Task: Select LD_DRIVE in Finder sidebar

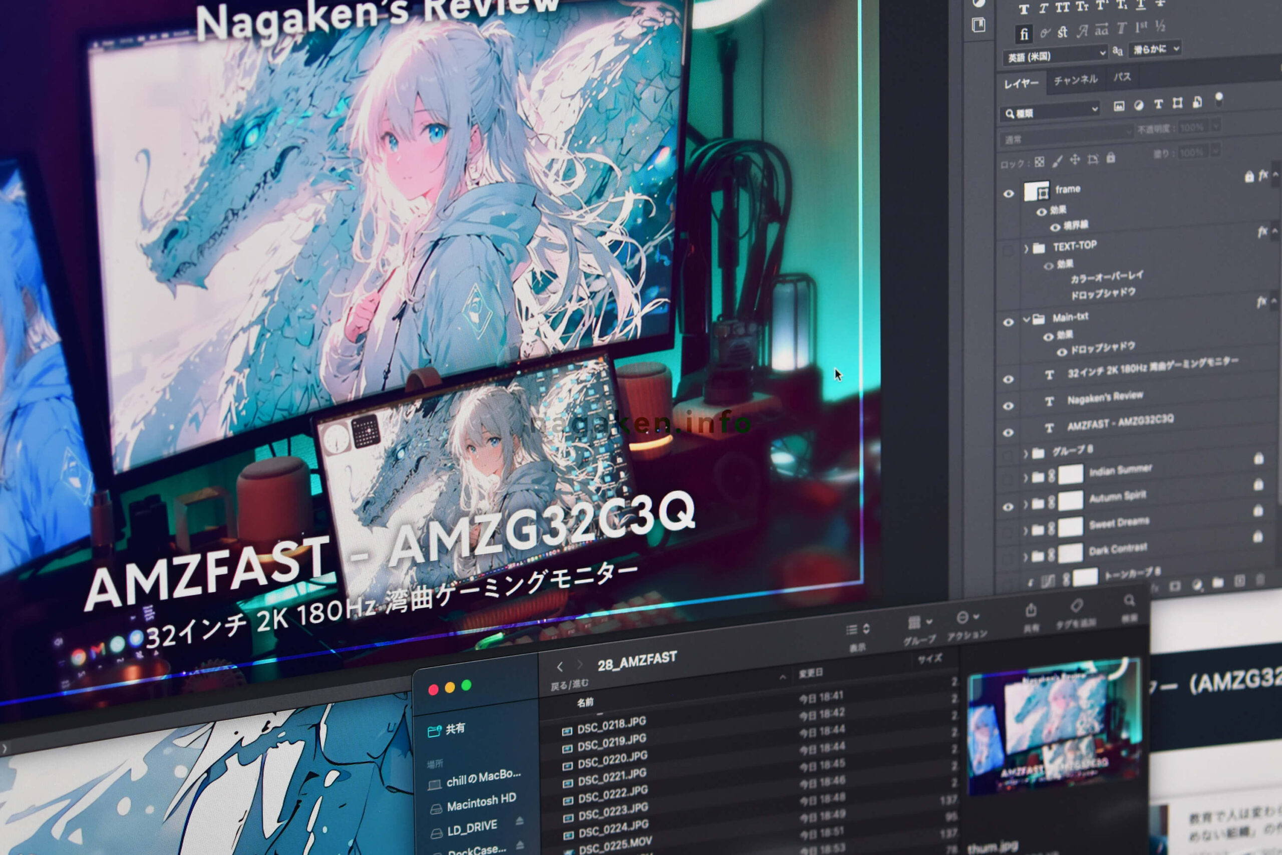Action: click(x=464, y=829)
